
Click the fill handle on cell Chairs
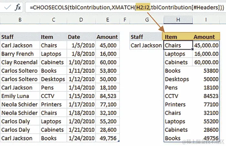192,49
